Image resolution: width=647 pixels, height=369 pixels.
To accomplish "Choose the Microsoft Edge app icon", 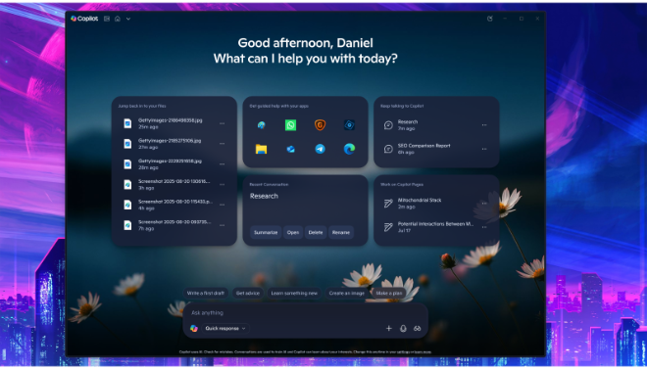I will click(x=350, y=149).
